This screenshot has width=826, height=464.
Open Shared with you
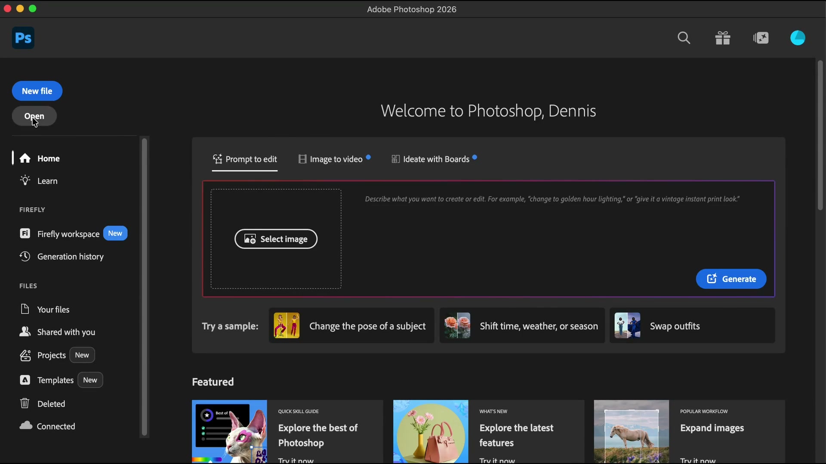coord(58,332)
